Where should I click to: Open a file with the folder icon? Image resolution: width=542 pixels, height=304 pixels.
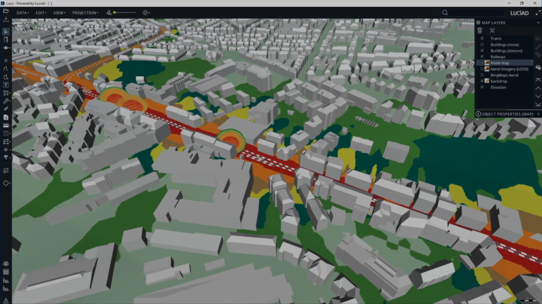pyautogui.click(x=6, y=11)
